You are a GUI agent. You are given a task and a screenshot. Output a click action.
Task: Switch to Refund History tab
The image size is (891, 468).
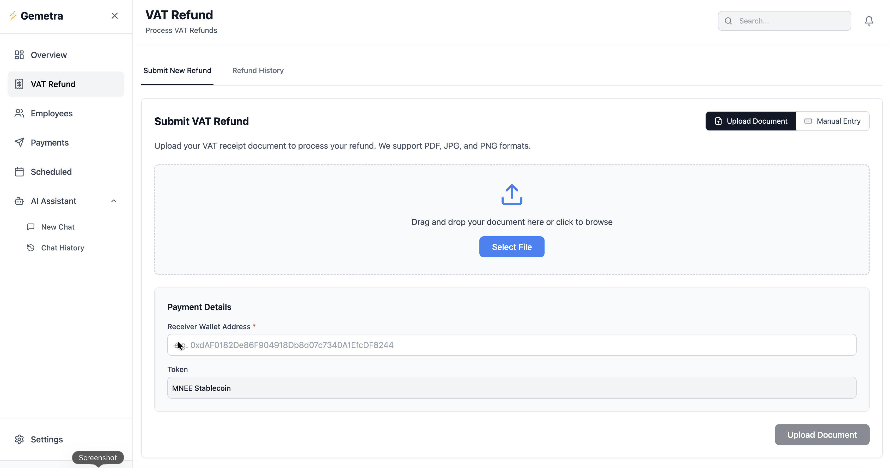pos(258,70)
